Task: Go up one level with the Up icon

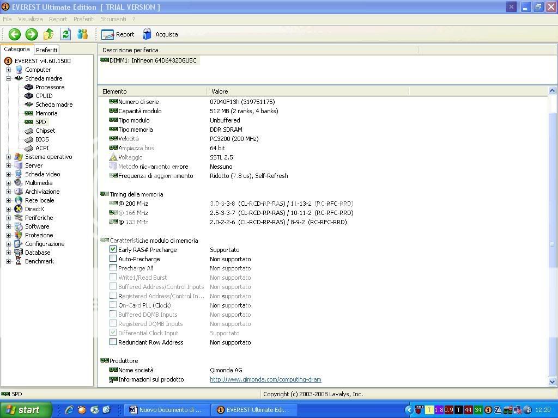Action: (x=48, y=34)
